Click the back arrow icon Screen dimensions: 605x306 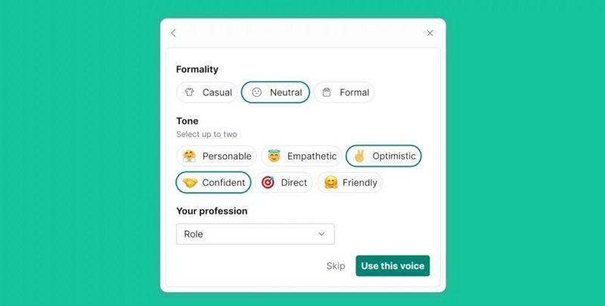173,33
